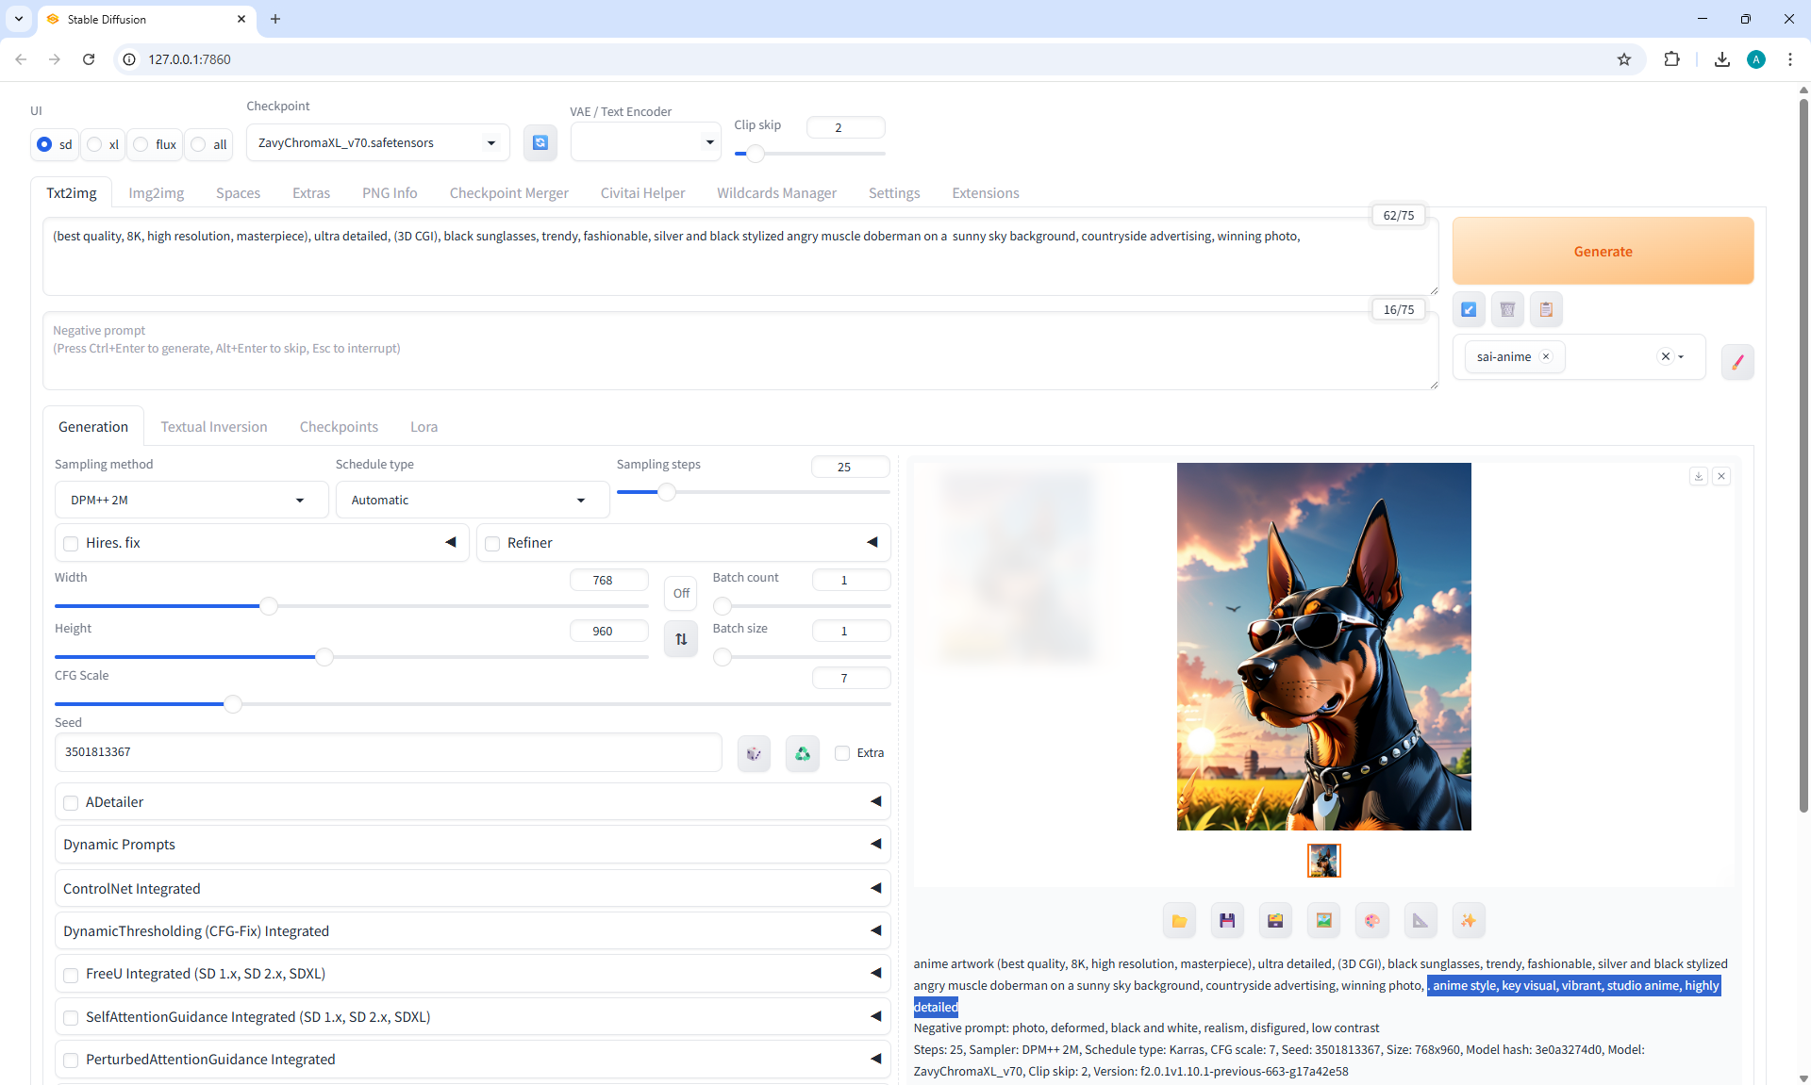Clear the prompt with trash icon
Image resolution: width=1811 pixels, height=1085 pixels.
point(1507,309)
